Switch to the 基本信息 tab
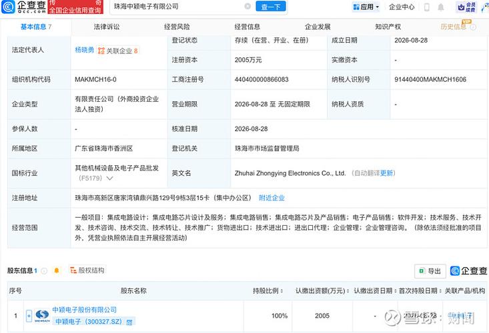This screenshot has height=333, width=489. point(35,27)
